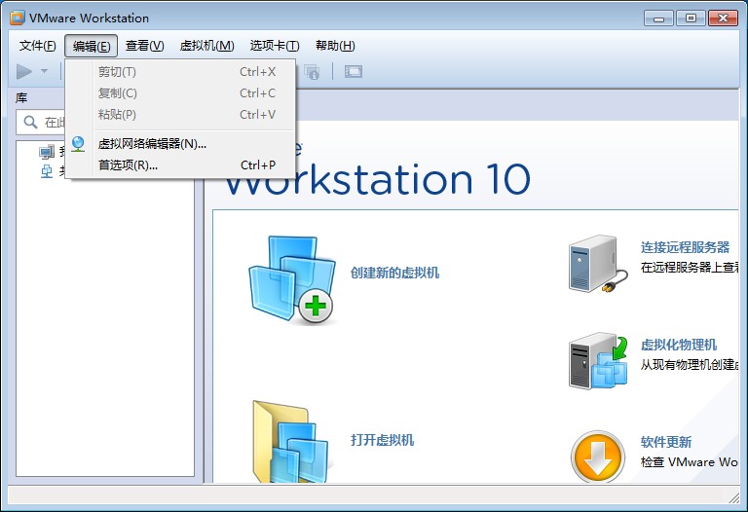Select 剪切(T) in the edit menu

[x=180, y=72]
